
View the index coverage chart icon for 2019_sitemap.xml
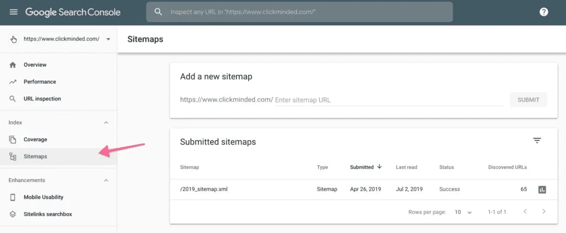coord(542,189)
